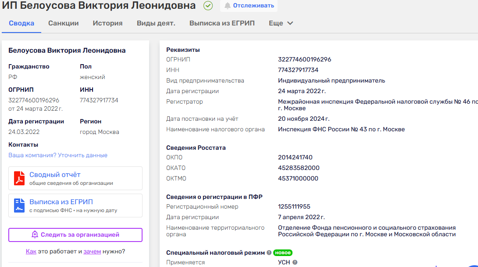Viewport: 478px width, 267px height.
Task: Open the Сводный отчёт title link
Action: pos(55,175)
